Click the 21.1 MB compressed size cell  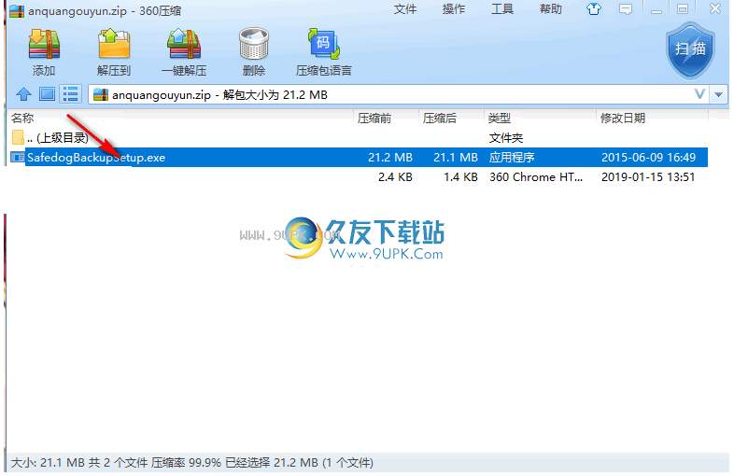click(456, 157)
